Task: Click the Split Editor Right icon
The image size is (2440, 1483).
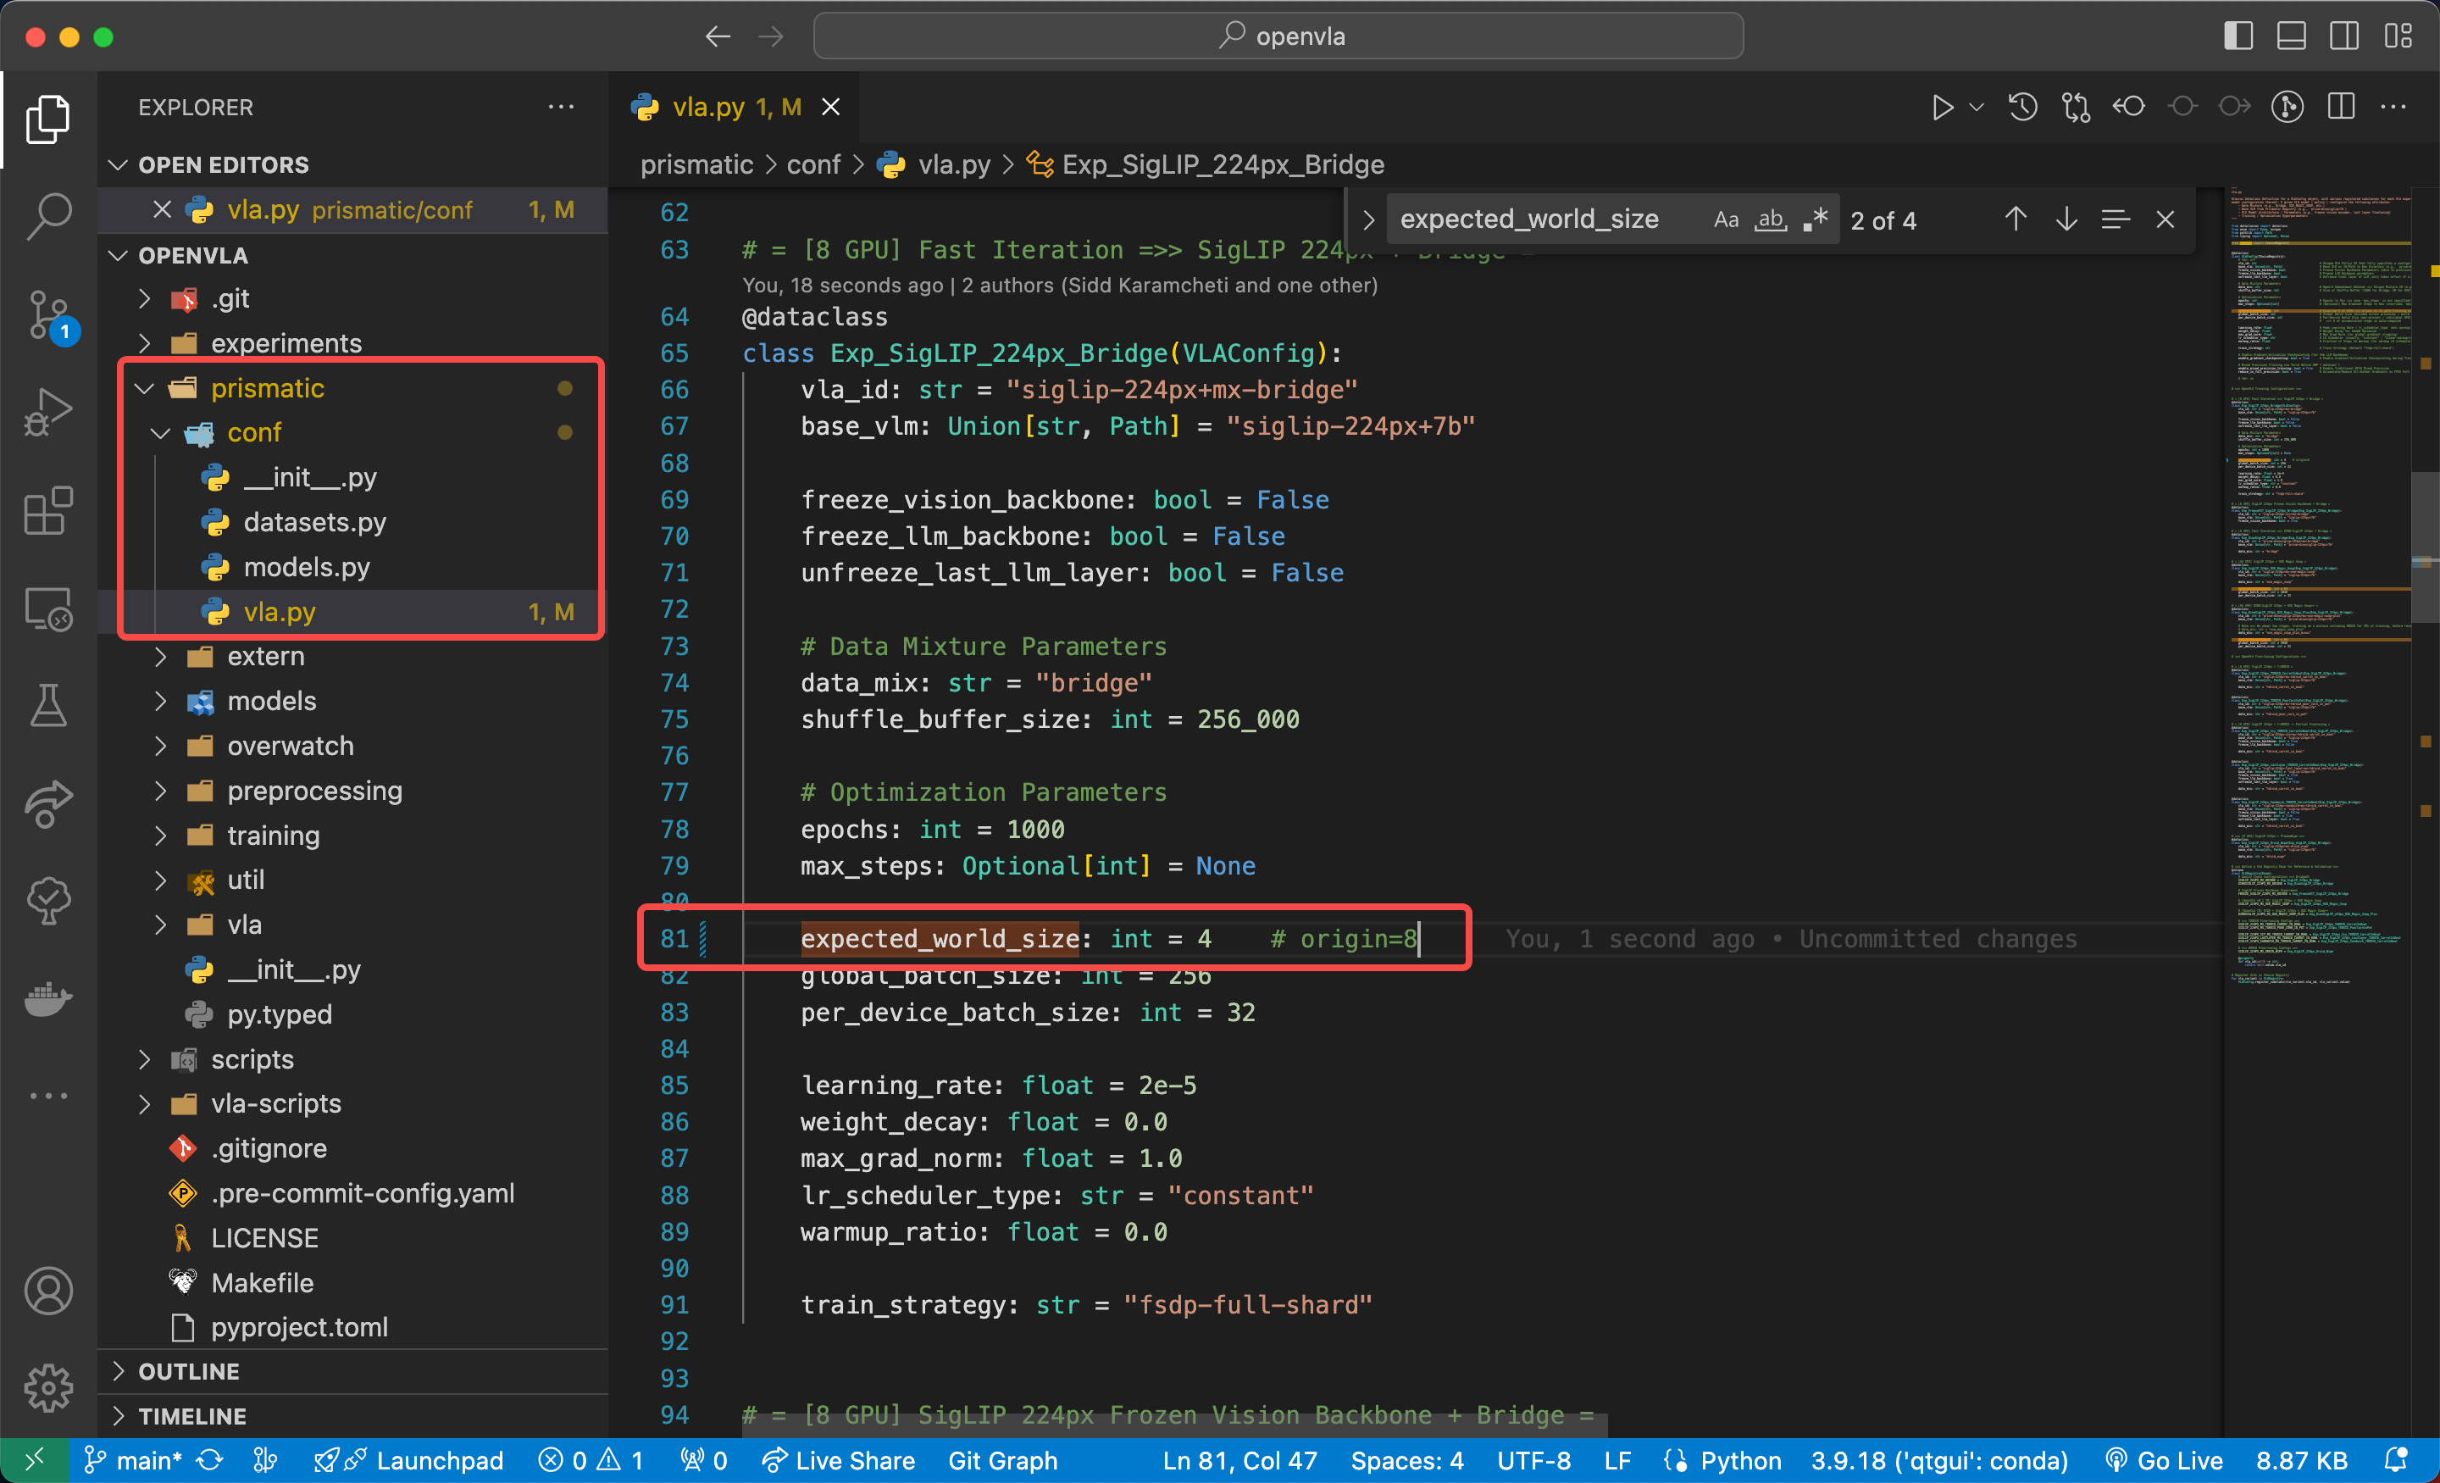Action: [x=2341, y=107]
